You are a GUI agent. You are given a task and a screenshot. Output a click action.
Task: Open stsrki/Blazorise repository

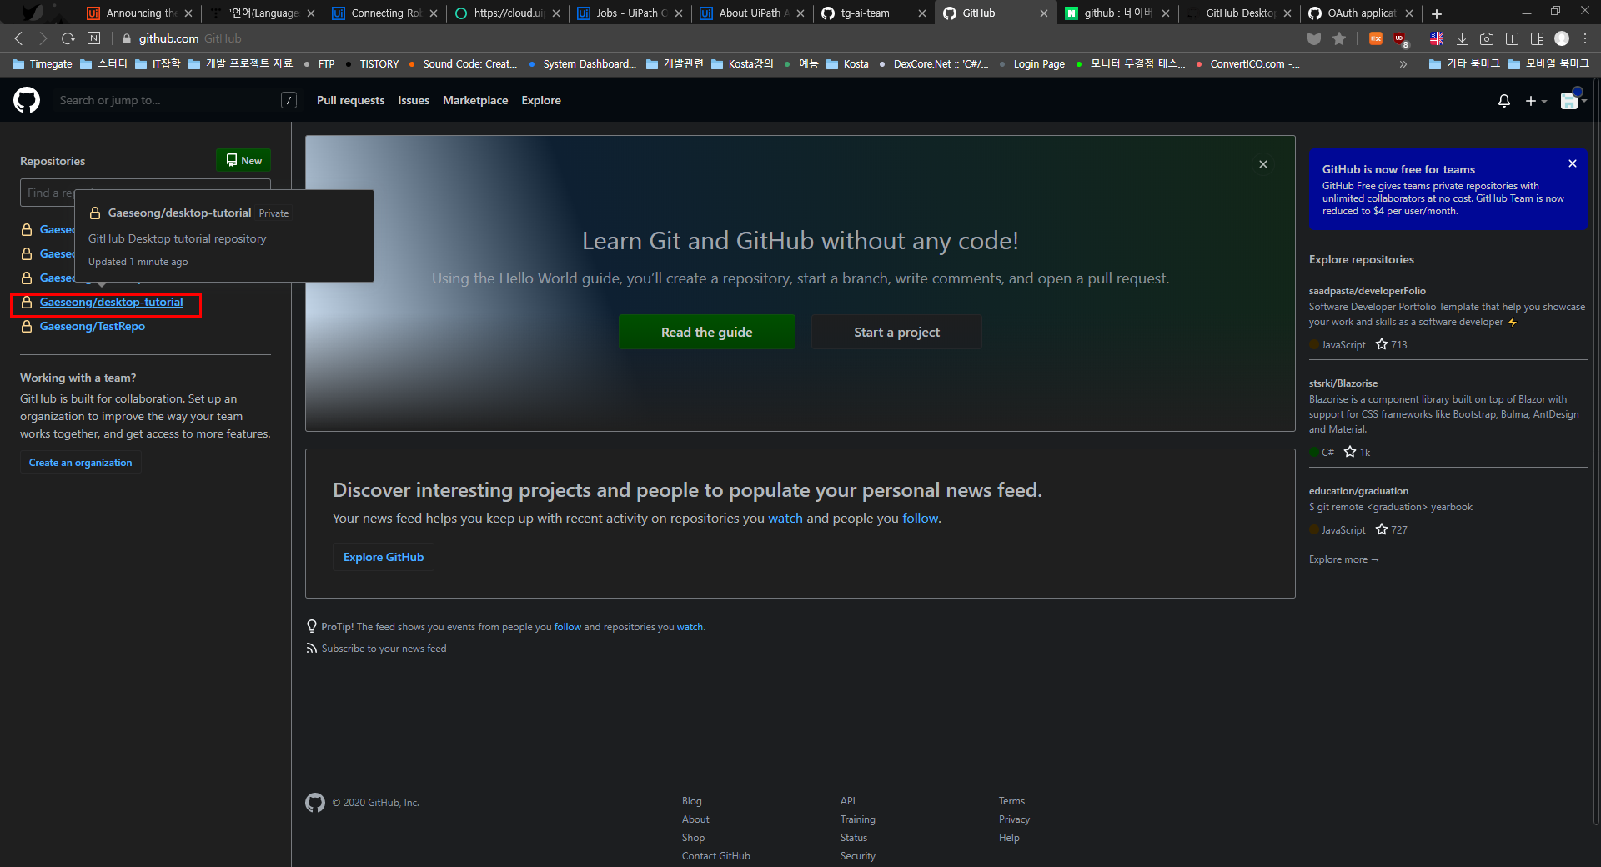(1343, 383)
